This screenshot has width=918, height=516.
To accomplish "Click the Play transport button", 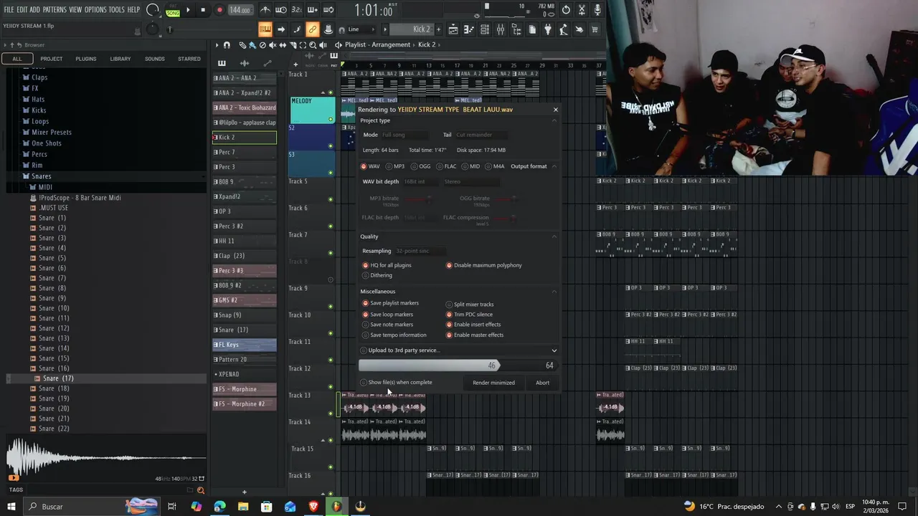I will [x=188, y=10].
